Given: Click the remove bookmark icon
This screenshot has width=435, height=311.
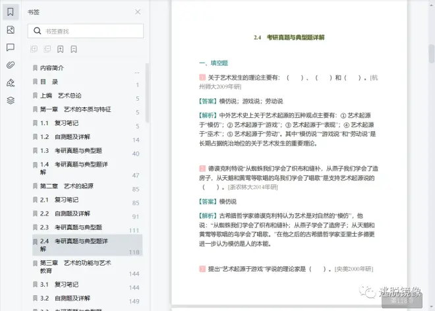Looking at the screenshot, I should coord(74,49).
